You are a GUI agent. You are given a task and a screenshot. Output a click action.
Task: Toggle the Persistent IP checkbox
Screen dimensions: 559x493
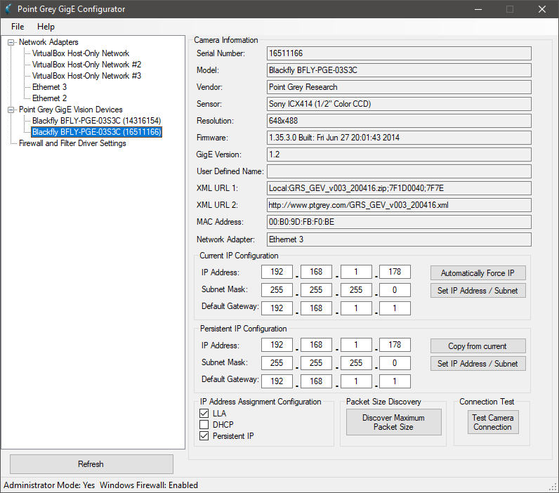(x=204, y=436)
